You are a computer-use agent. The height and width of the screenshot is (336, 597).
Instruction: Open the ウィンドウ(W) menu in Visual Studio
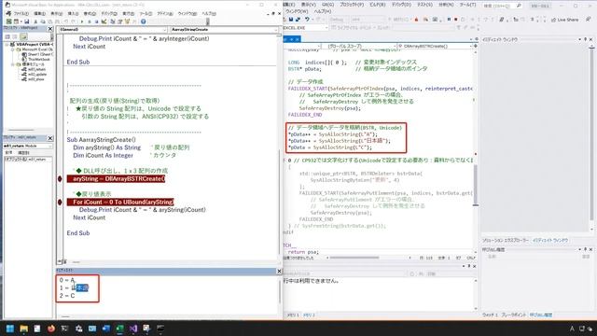coord(297,11)
